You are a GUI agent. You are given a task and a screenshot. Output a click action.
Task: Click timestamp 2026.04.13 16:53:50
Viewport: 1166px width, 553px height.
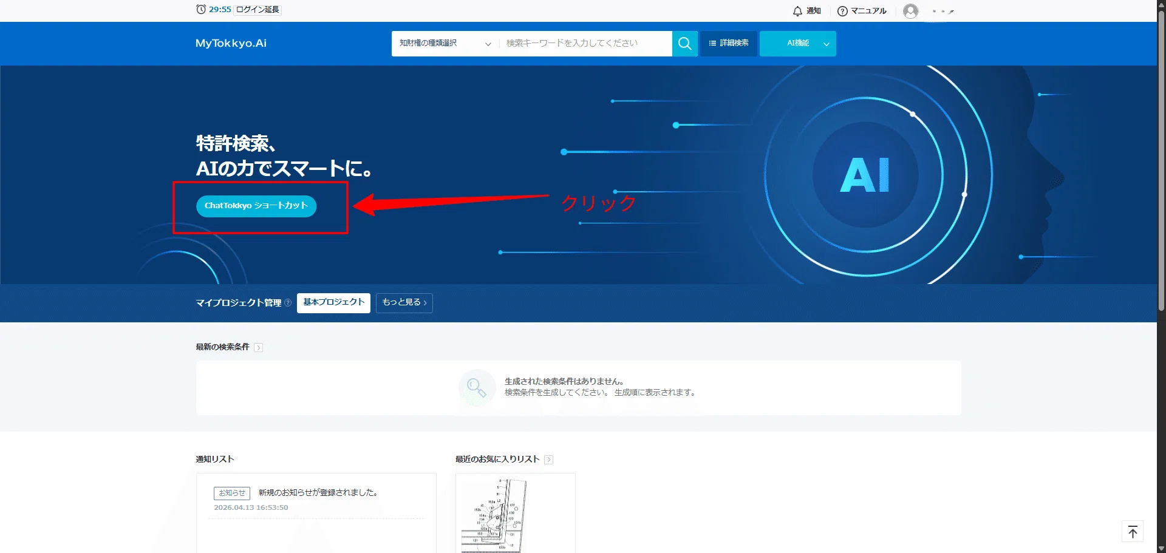tap(251, 507)
